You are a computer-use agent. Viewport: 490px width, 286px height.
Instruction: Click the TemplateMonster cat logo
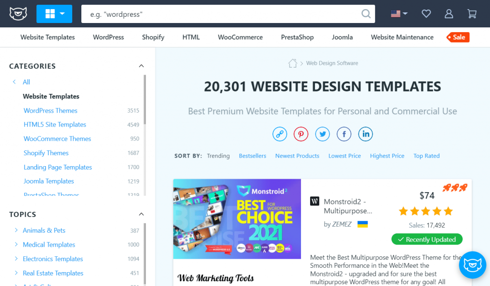pos(18,14)
